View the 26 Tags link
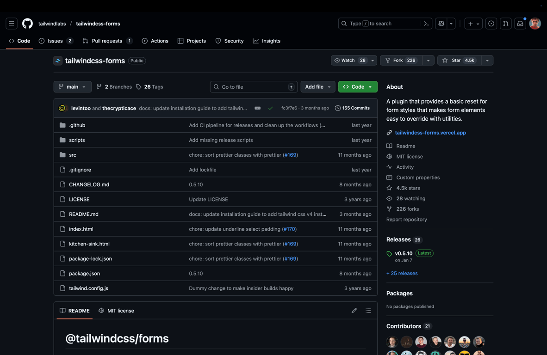This screenshot has width=547, height=355. [149, 87]
